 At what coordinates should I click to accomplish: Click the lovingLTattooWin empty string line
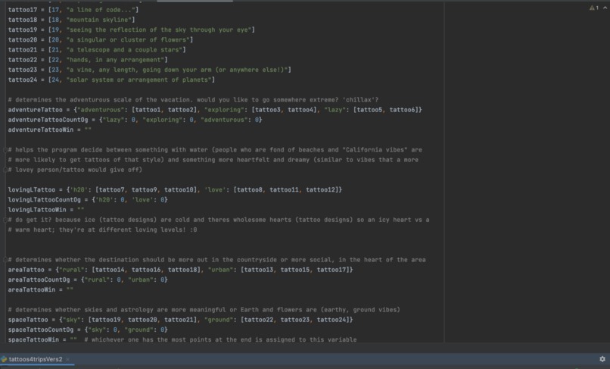[46, 210]
